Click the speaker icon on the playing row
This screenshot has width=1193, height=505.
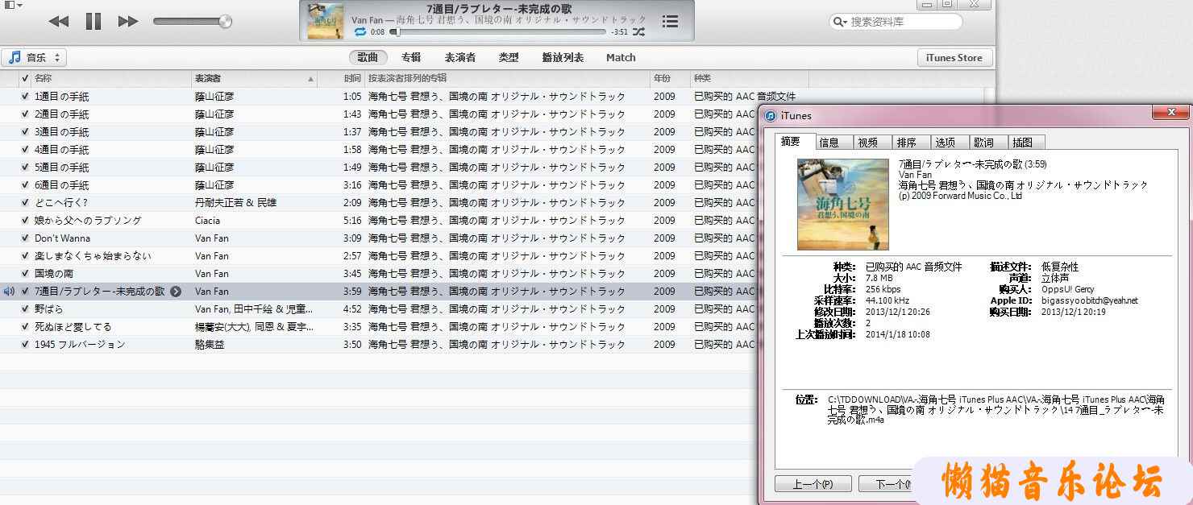(9, 292)
